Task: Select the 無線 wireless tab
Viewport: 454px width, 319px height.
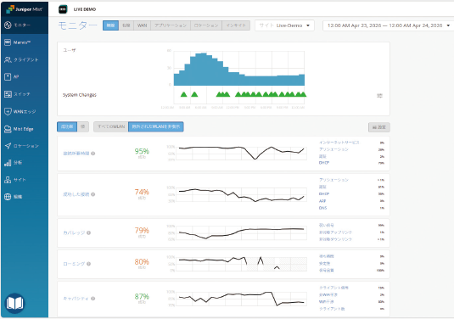Action: (110, 25)
